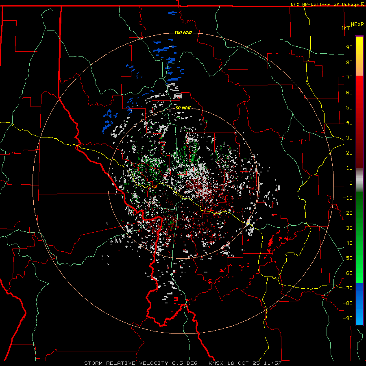The height and width of the screenshot is (366, 366).
Task: Click the positive 40 scale value
Action: pos(349,122)
